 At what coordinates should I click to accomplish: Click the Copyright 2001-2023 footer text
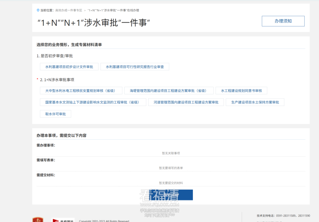(103, 221)
